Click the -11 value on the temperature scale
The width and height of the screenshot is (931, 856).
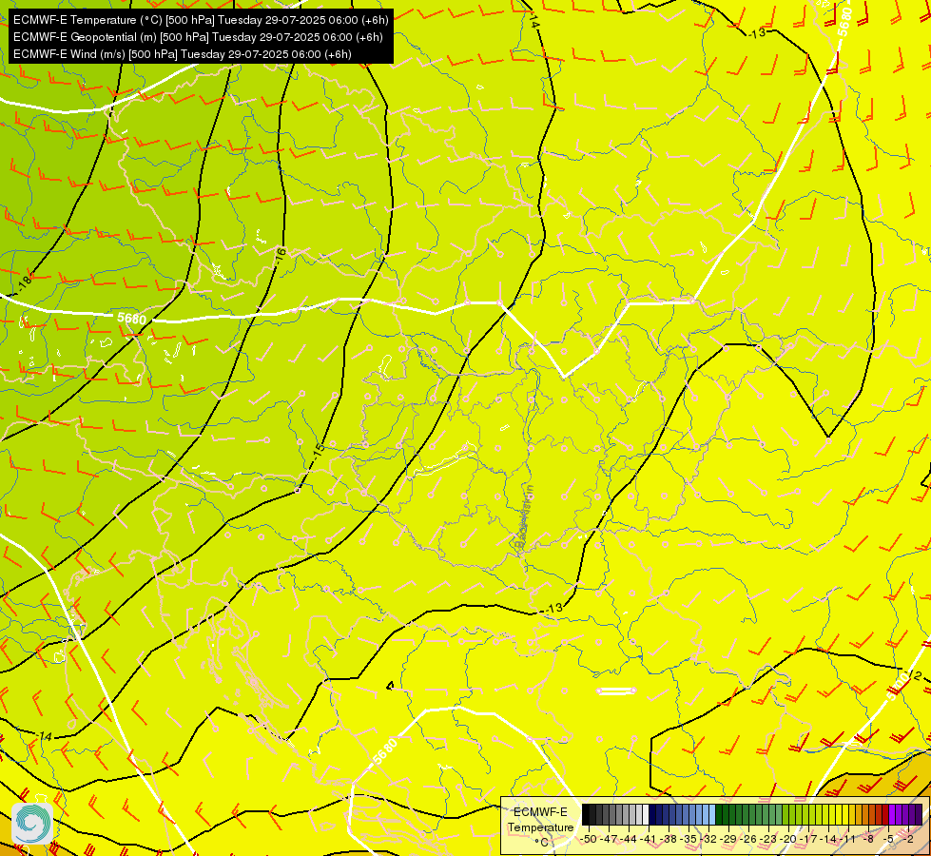click(847, 839)
